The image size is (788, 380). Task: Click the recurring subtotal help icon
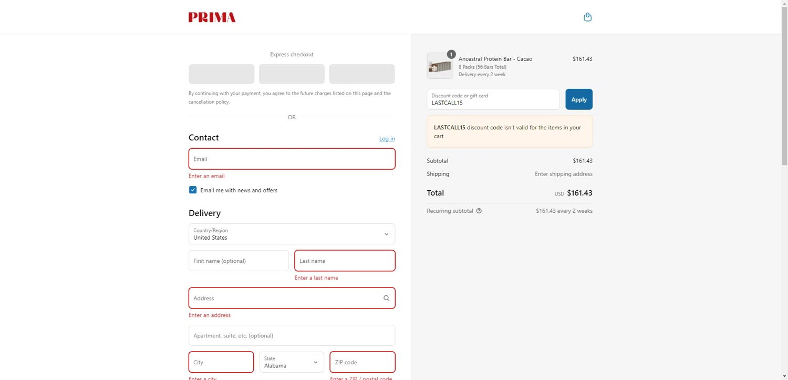point(479,211)
